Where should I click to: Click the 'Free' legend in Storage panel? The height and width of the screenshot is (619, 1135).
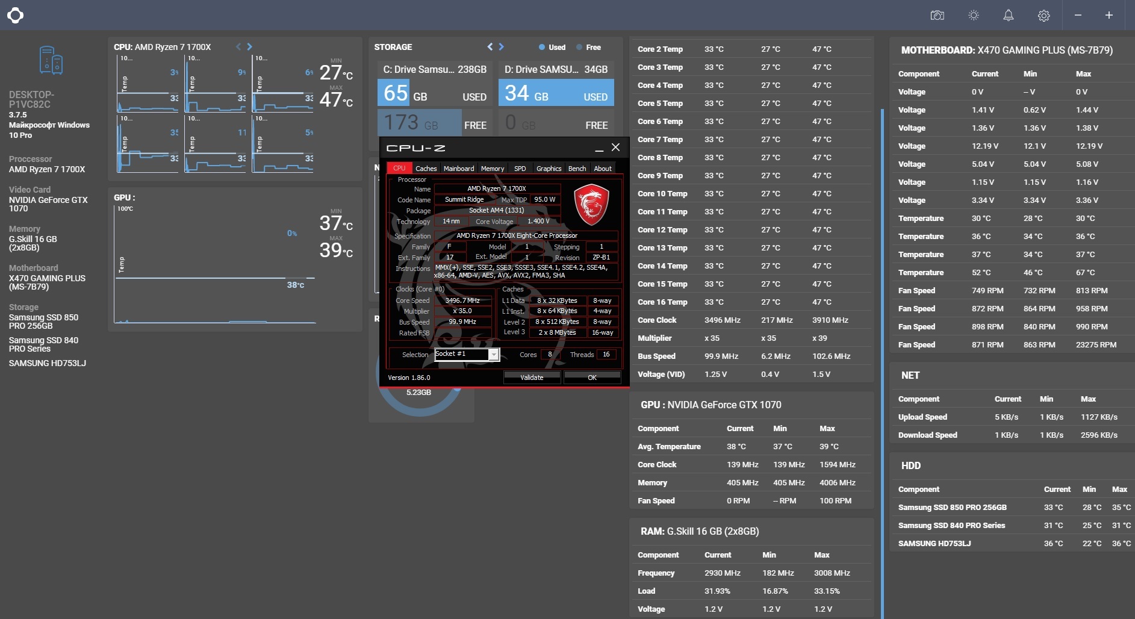(588, 47)
